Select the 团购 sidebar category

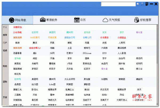tap(5, 82)
